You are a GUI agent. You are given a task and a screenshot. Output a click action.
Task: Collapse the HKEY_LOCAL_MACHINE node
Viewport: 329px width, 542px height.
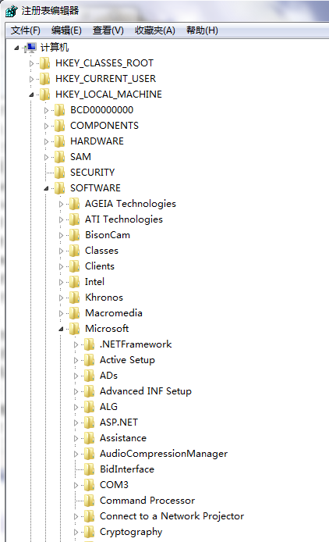pyautogui.click(x=31, y=94)
